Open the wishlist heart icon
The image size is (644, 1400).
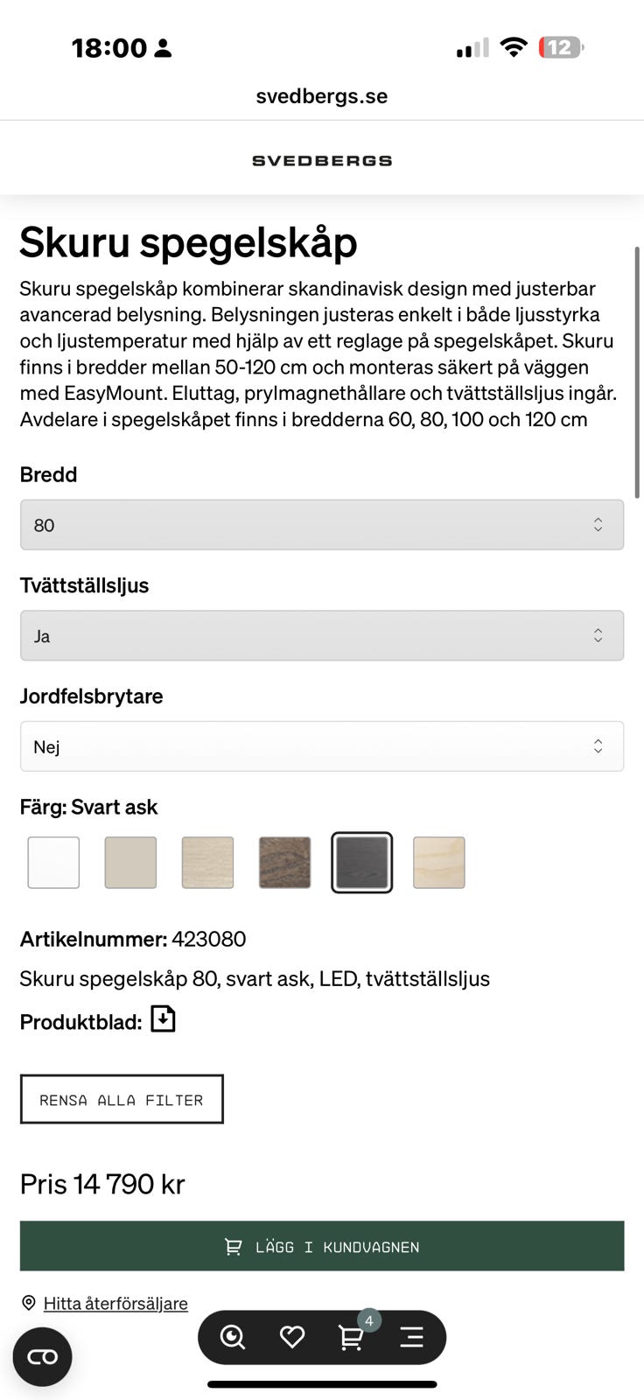point(291,1337)
